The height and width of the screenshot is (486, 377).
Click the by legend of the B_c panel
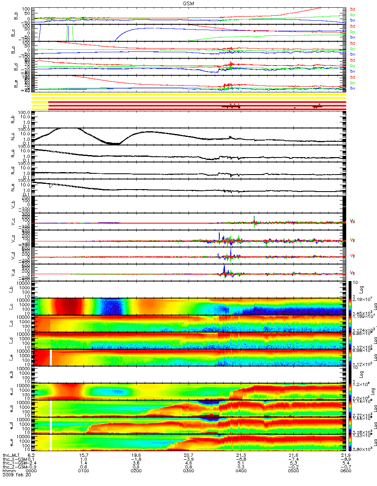point(352,32)
